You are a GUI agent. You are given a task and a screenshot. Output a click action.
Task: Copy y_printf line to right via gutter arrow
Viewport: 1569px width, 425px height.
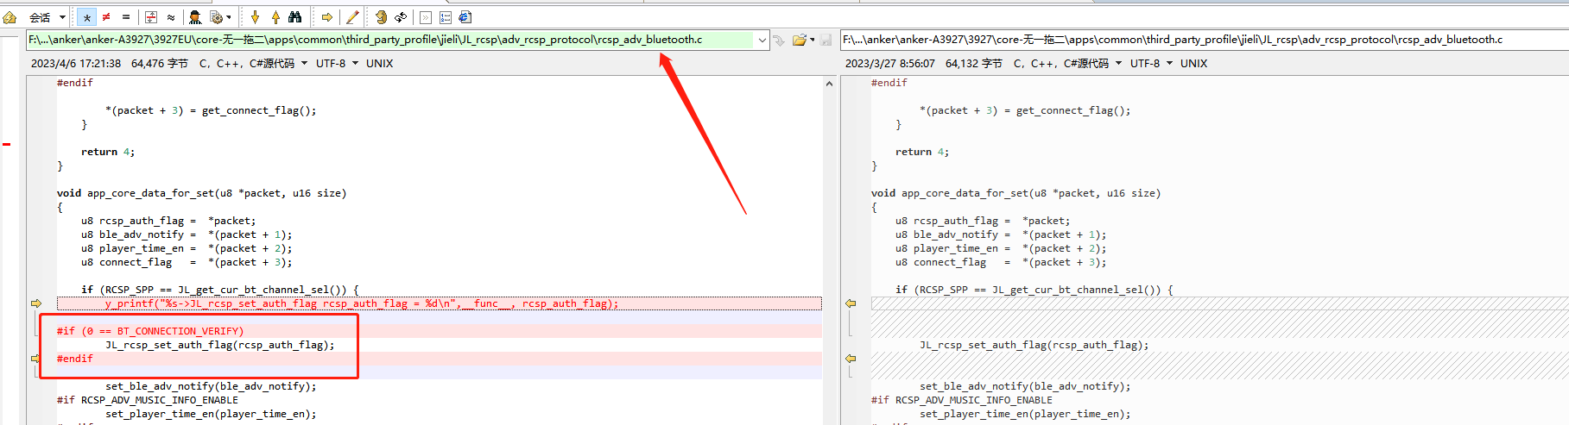pos(36,303)
